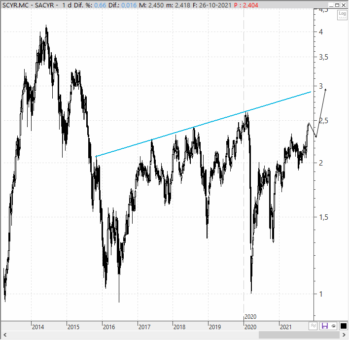Click the horizontal scrollbar left arrow
Screen dimensions: 349x340
tap(5, 335)
